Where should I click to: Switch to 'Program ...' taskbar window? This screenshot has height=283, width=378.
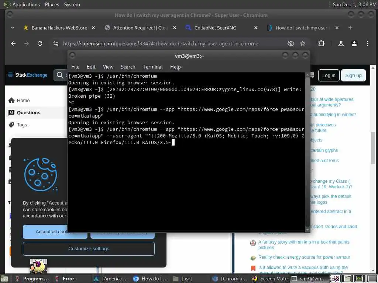[x=32, y=279]
